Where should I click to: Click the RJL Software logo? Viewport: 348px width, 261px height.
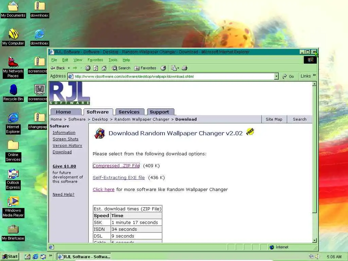[69, 93]
